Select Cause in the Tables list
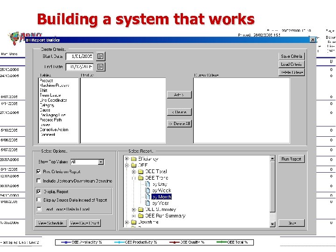This screenshot has width=336, height=252. point(45,110)
